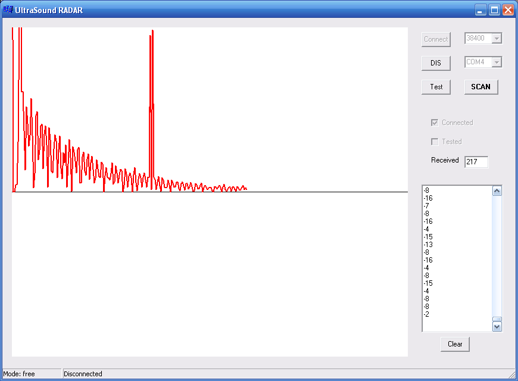This screenshot has width=518, height=381.
Task: Click the window resize grip in the corner
Action: (512, 375)
